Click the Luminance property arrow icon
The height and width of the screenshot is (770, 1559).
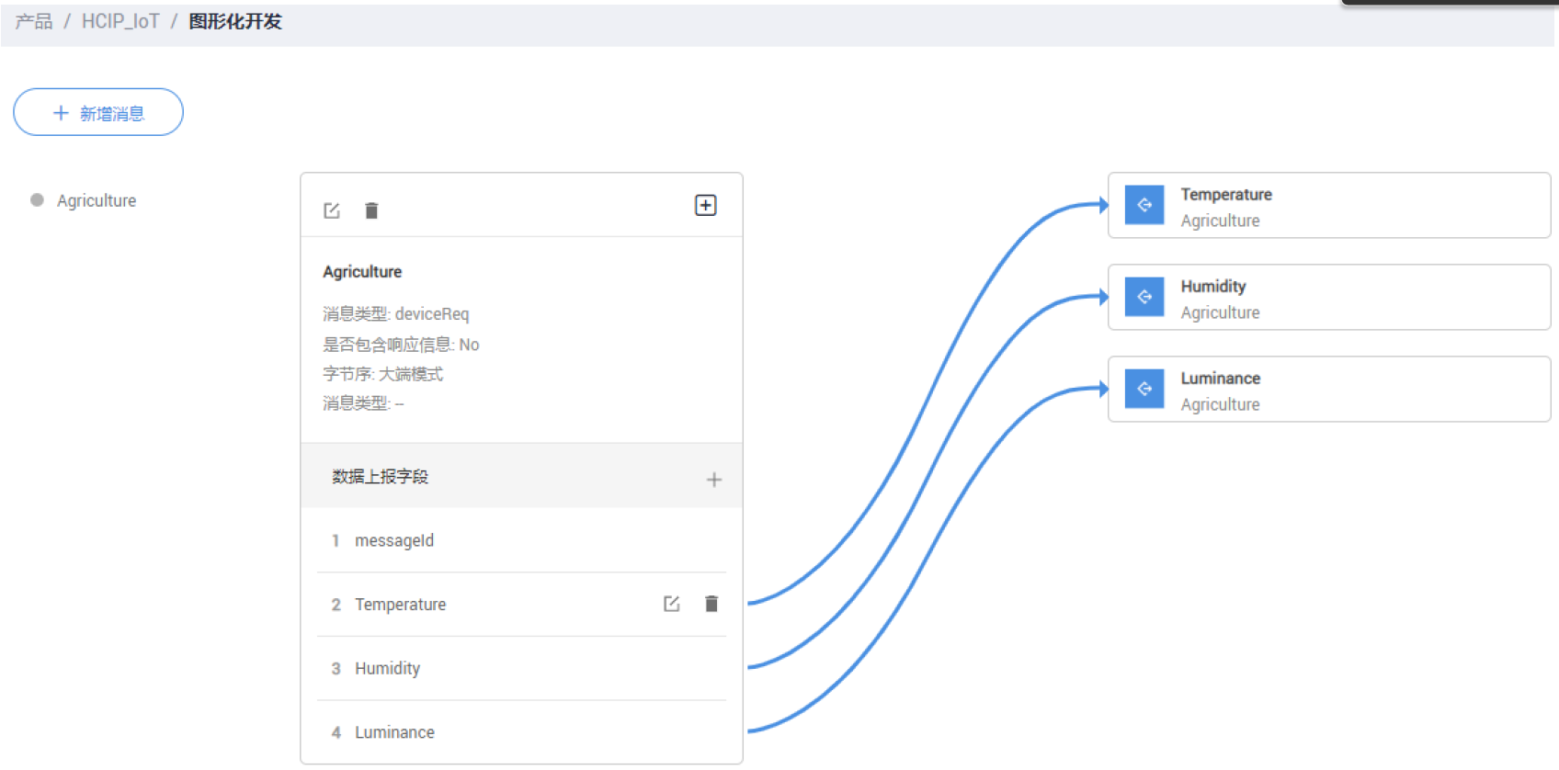coord(1144,389)
